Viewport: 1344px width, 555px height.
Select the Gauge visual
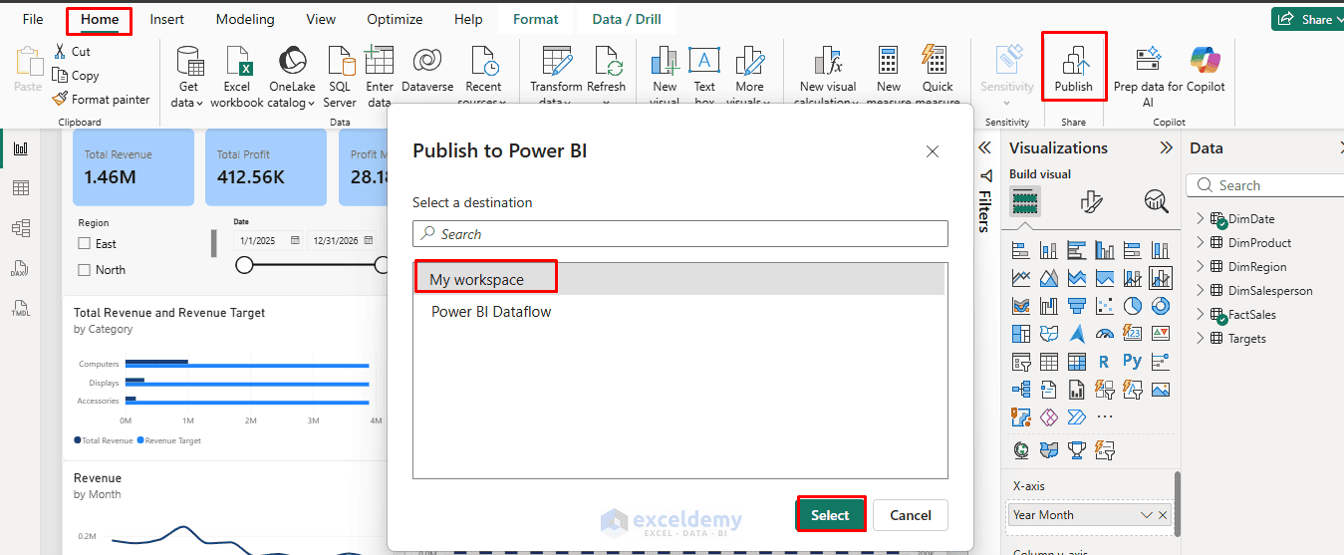(x=1104, y=334)
